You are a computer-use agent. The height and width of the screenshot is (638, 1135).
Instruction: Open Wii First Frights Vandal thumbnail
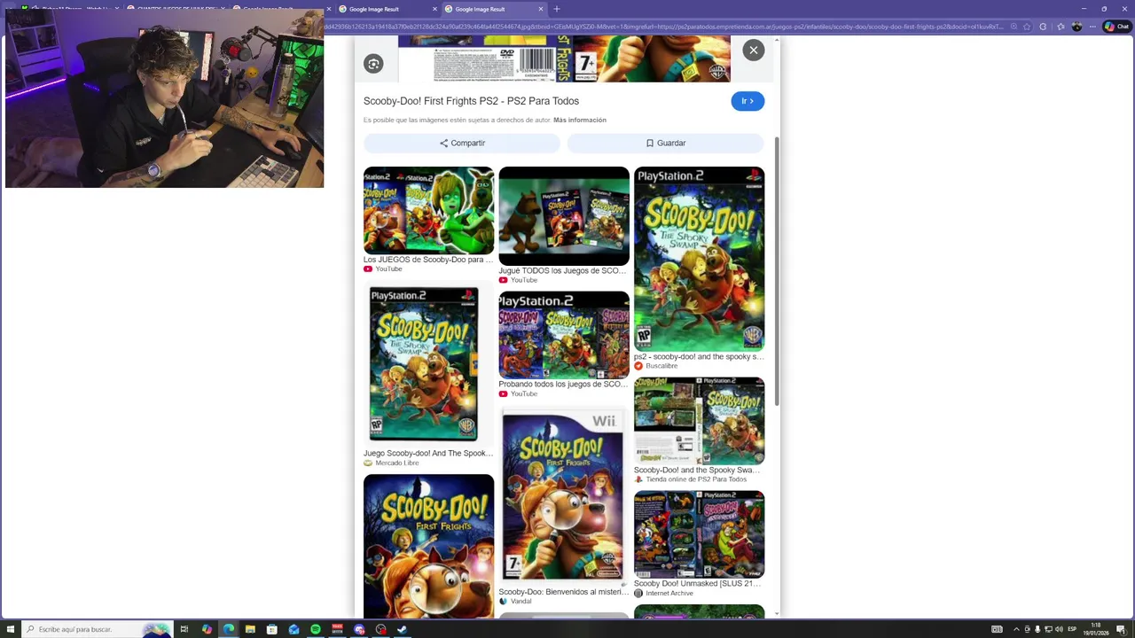[x=564, y=495]
